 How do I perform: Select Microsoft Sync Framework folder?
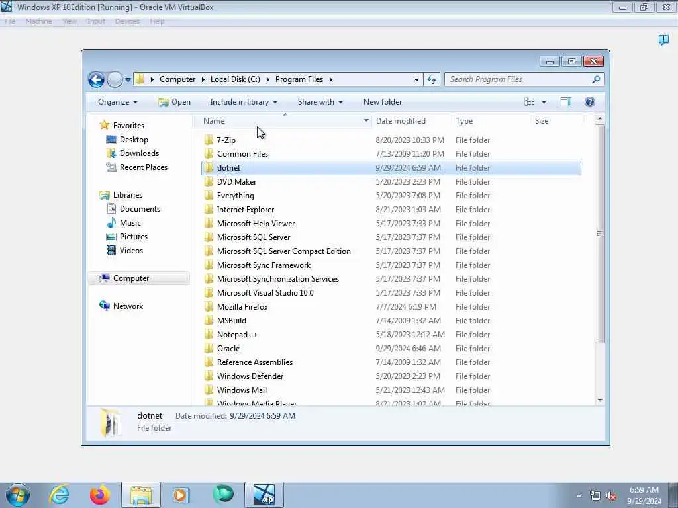[x=264, y=265]
